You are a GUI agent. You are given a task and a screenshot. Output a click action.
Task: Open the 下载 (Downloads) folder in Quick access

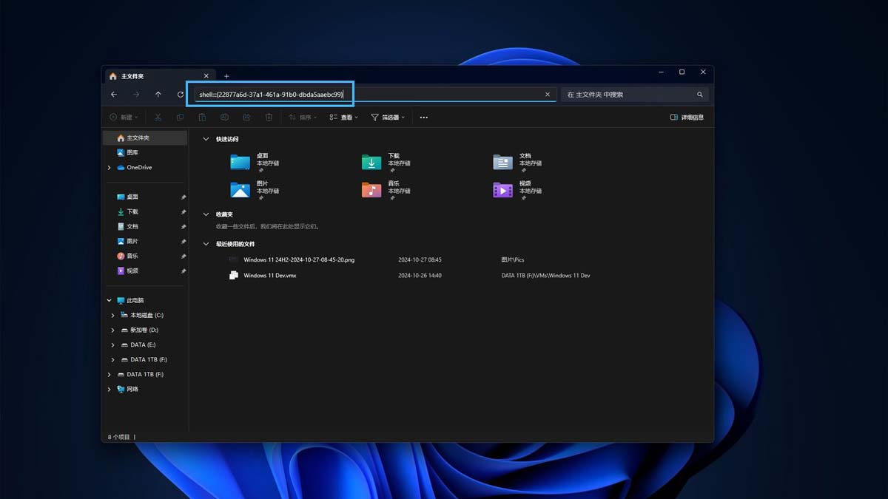(x=371, y=163)
